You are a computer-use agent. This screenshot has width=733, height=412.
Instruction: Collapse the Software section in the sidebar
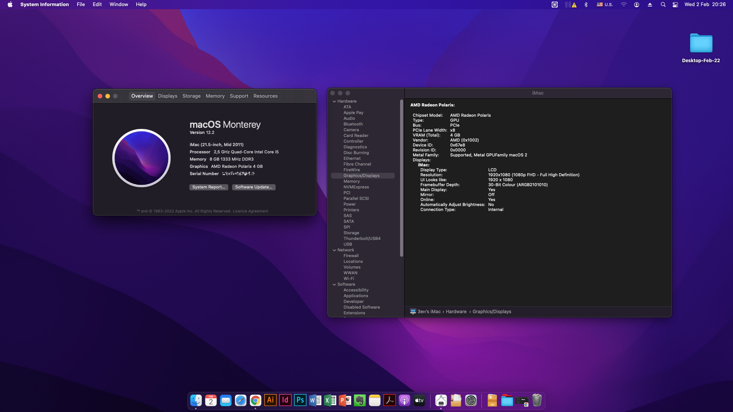(x=334, y=284)
